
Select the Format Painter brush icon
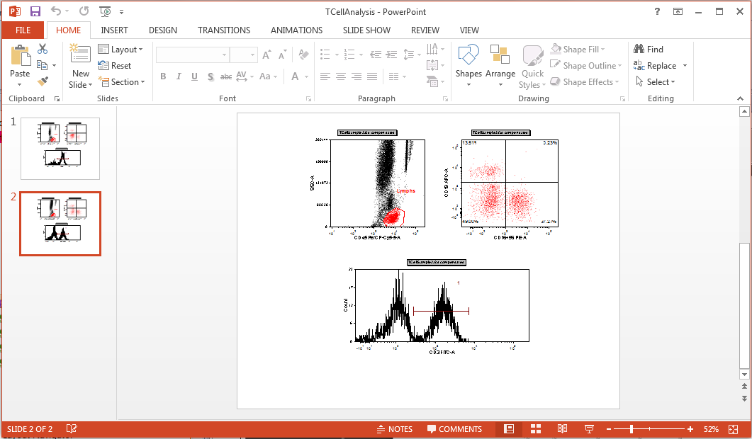(x=43, y=81)
